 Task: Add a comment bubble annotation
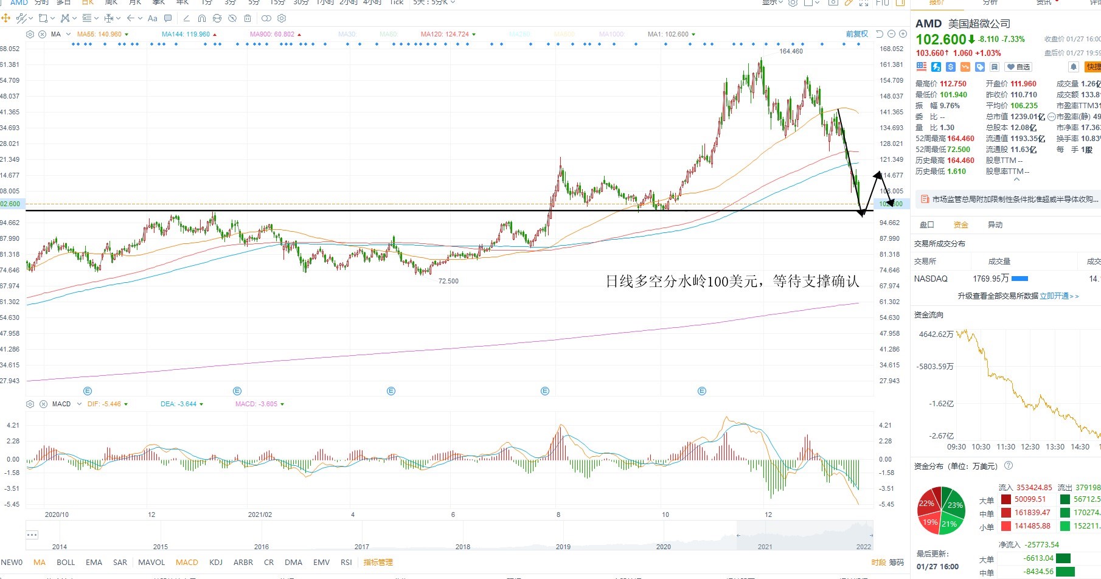click(x=168, y=18)
